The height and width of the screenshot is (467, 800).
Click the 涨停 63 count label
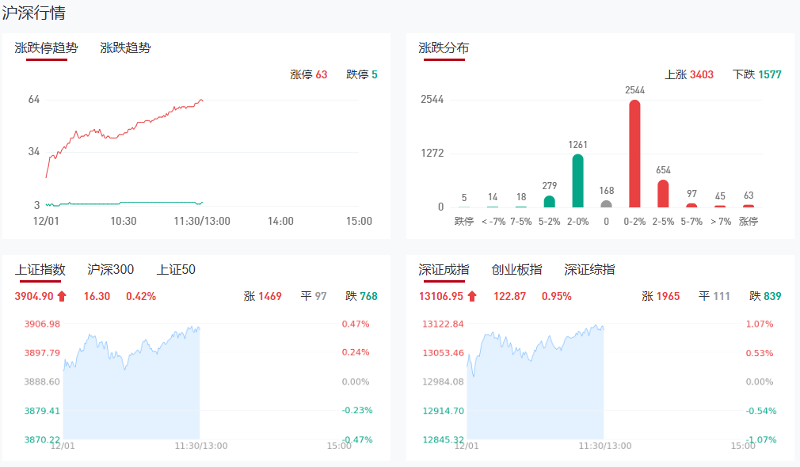309,75
